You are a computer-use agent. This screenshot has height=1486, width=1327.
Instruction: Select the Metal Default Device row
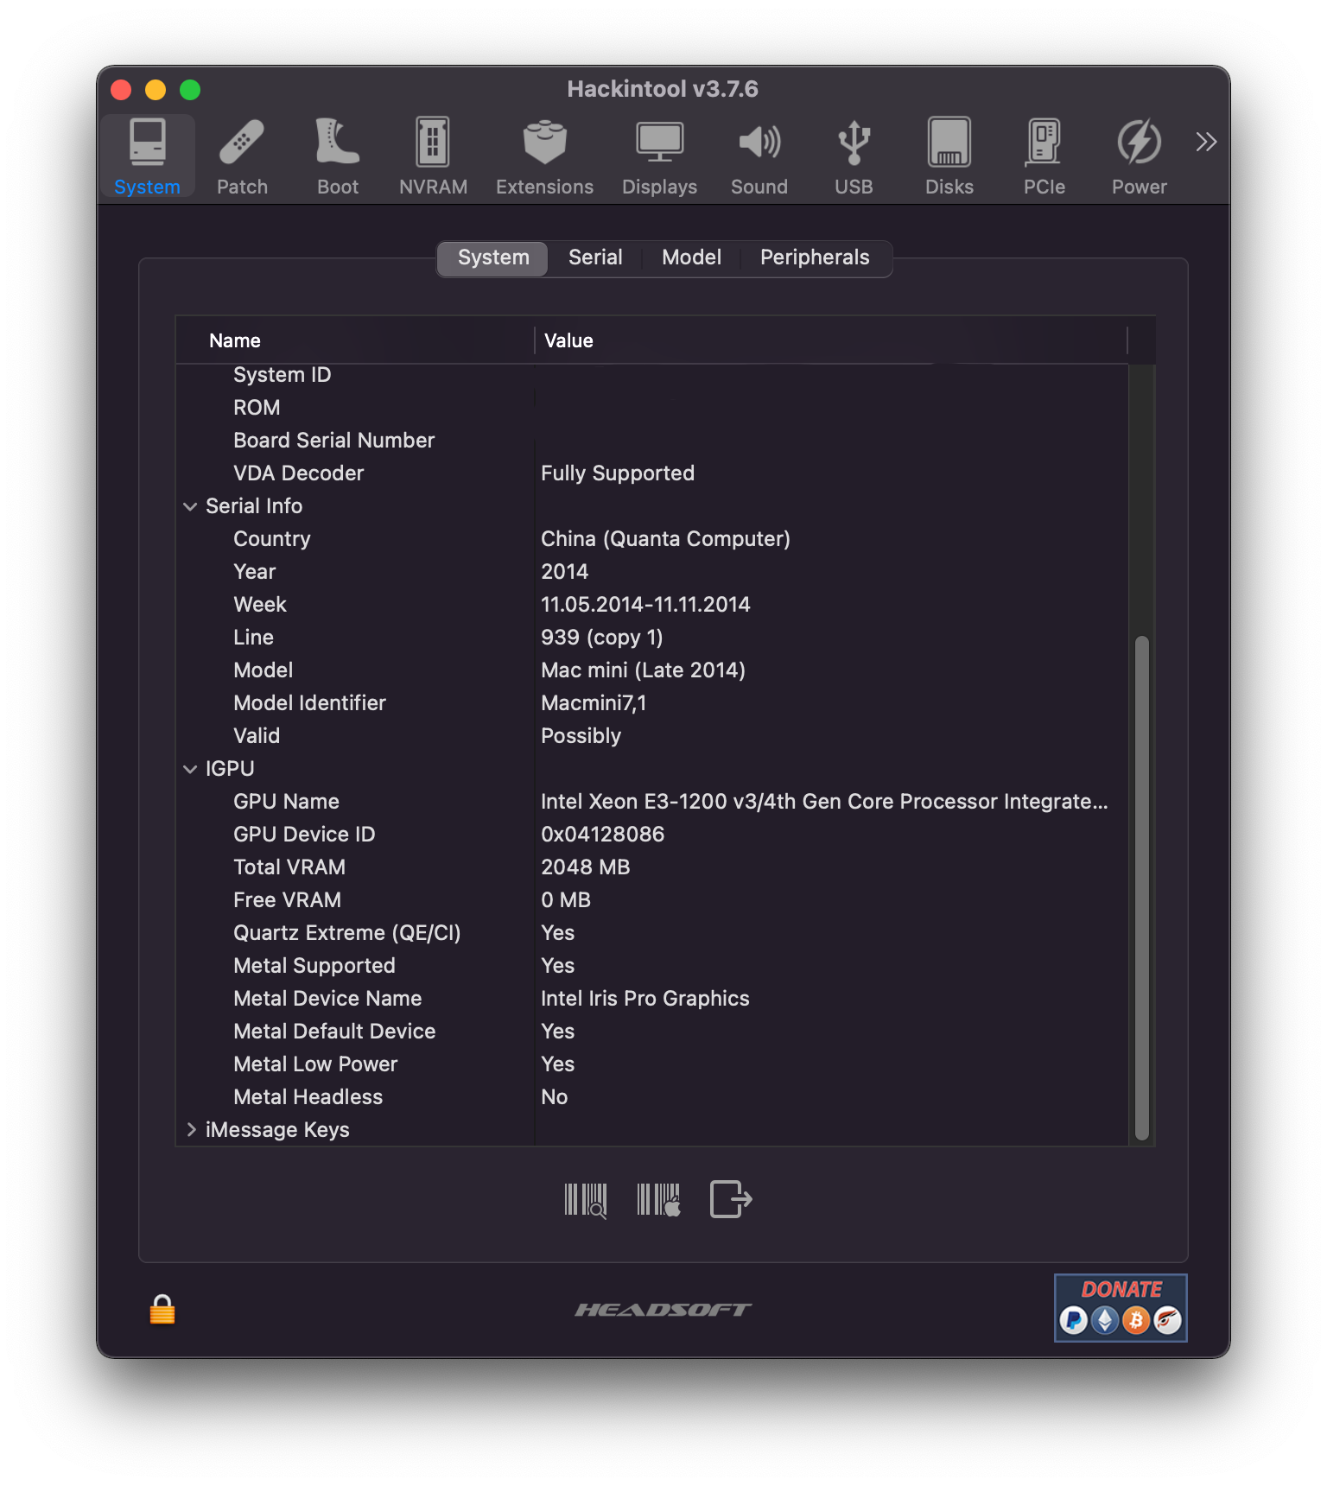tap(652, 1032)
